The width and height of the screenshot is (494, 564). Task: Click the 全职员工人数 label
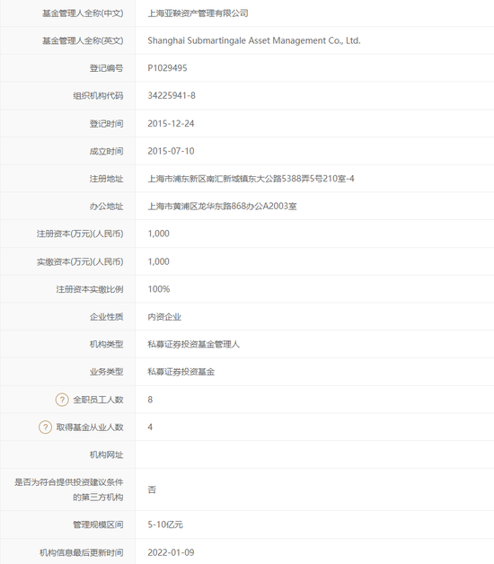pos(98,400)
